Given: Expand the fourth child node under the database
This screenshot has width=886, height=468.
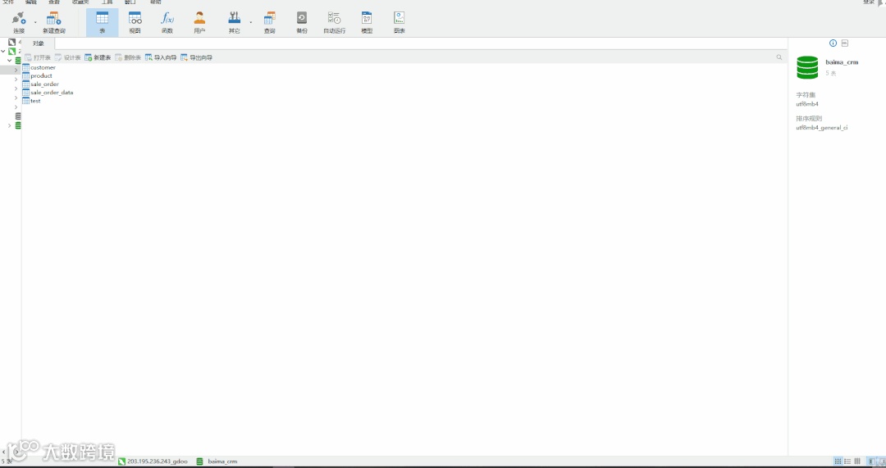Looking at the screenshot, I should [16, 98].
